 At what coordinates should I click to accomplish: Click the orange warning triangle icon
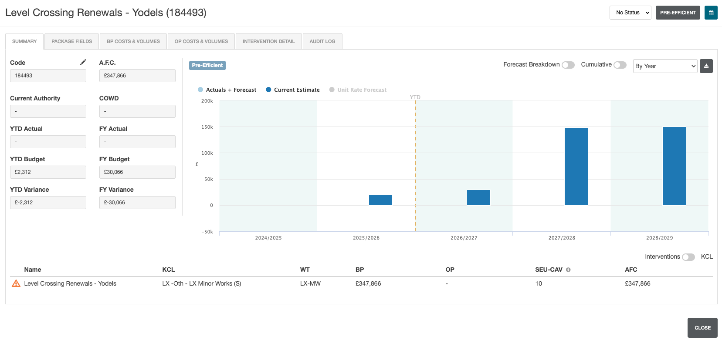[x=16, y=283]
